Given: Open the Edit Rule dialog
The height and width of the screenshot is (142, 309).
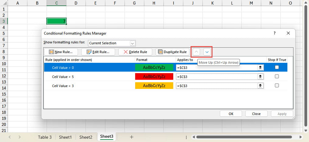Looking at the screenshot, I should (98, 52).
